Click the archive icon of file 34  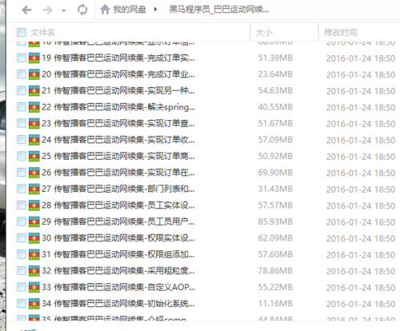[34, 303]
